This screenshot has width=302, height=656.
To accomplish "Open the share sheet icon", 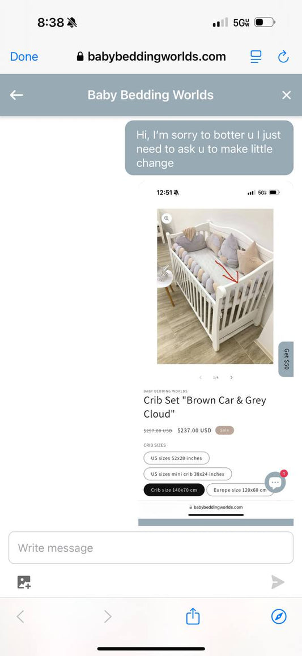I will (193, 616).
